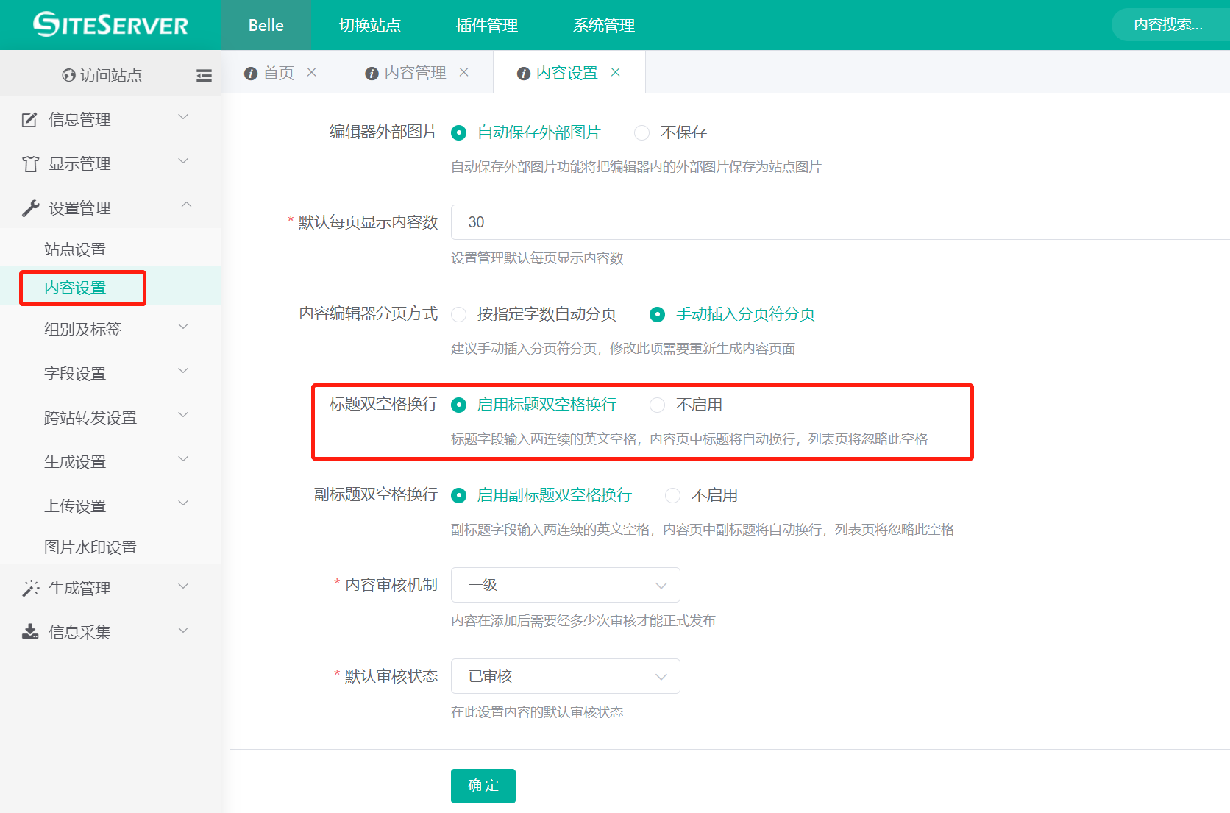Open 插件管理 in top navigation
This screenshot has height=813, width=1230.
coord(486,25)
